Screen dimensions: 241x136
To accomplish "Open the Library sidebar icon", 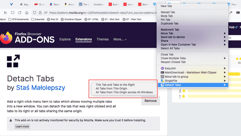I will [x=5, y=13].
